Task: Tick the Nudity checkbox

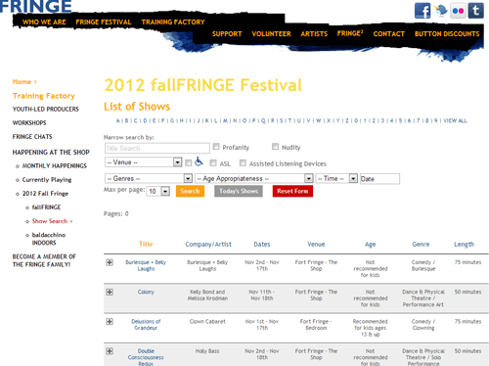Action: (x=275, y=147)
